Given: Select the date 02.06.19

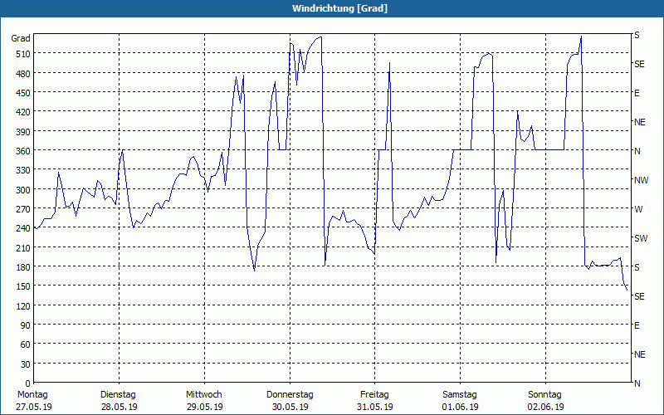Looking at the screenshot, I should [546, 407].
